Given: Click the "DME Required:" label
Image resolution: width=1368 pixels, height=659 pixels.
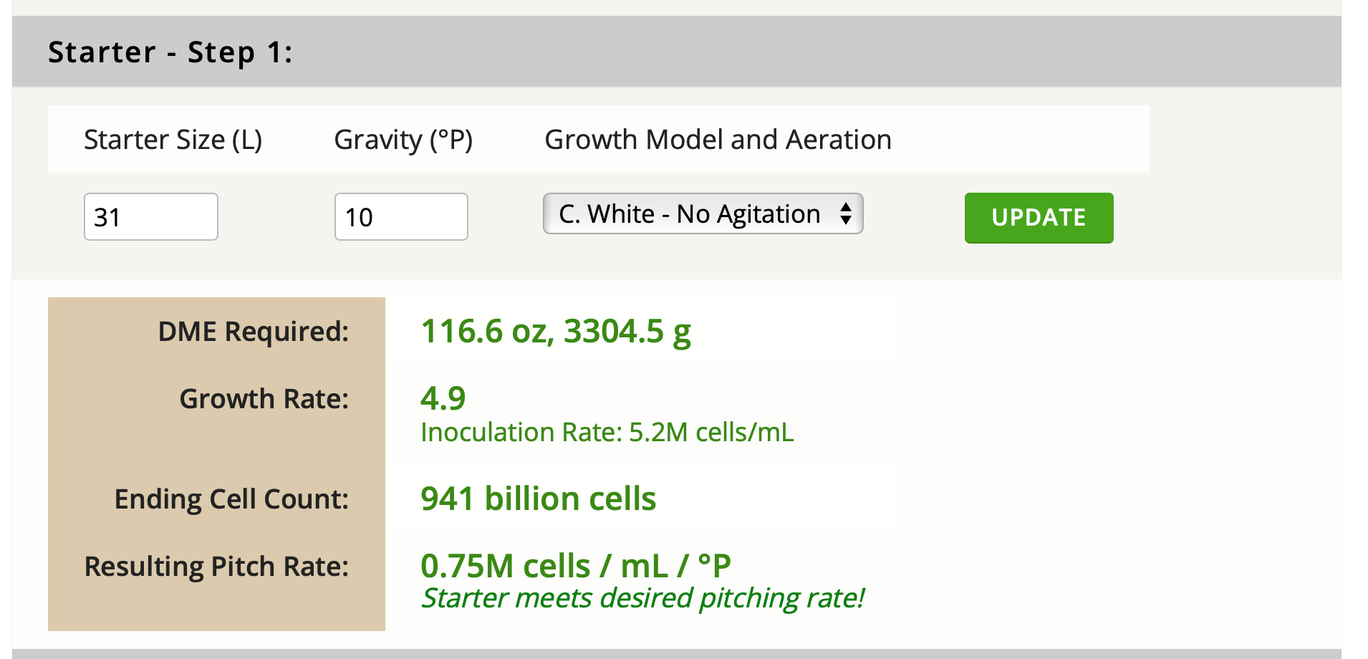Looking at the screenshot, I should (x=253, y=332).
